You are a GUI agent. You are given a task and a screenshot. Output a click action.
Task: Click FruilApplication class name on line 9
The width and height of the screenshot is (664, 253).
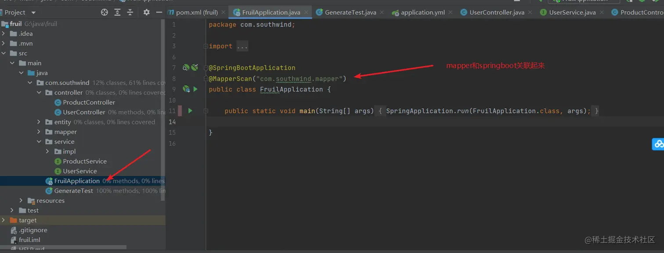tap(292, 89)
